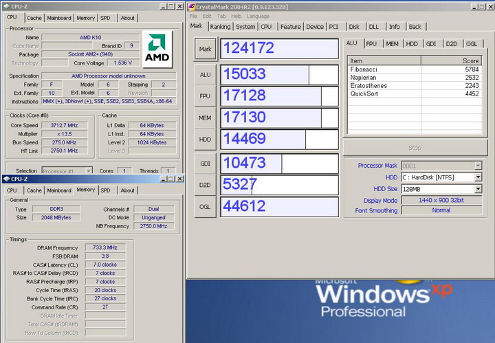
Task: Run the MEM benchmark button
Action: pyautogui.click(x=205, y=118)
